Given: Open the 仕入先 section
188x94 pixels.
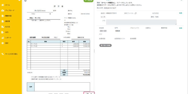Looking at the screenshot, I should point(7,27).
